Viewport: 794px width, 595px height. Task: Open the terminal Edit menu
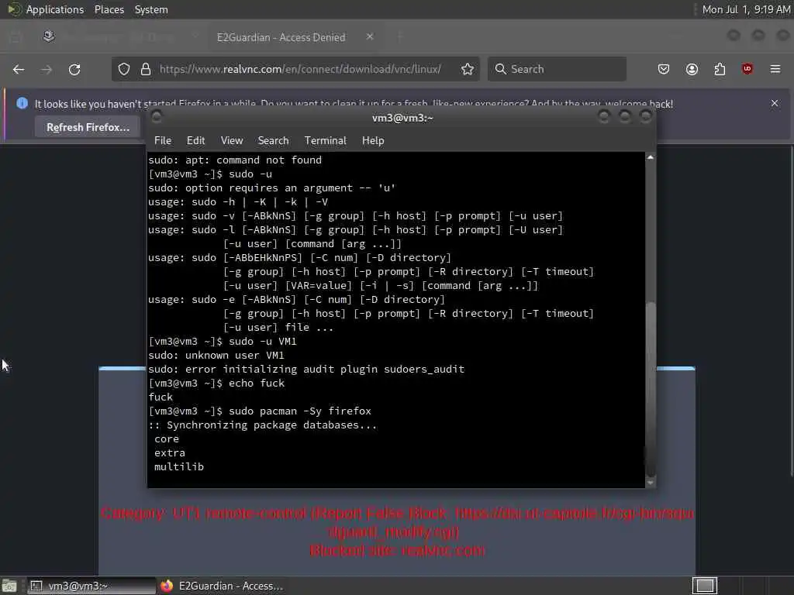195,141
